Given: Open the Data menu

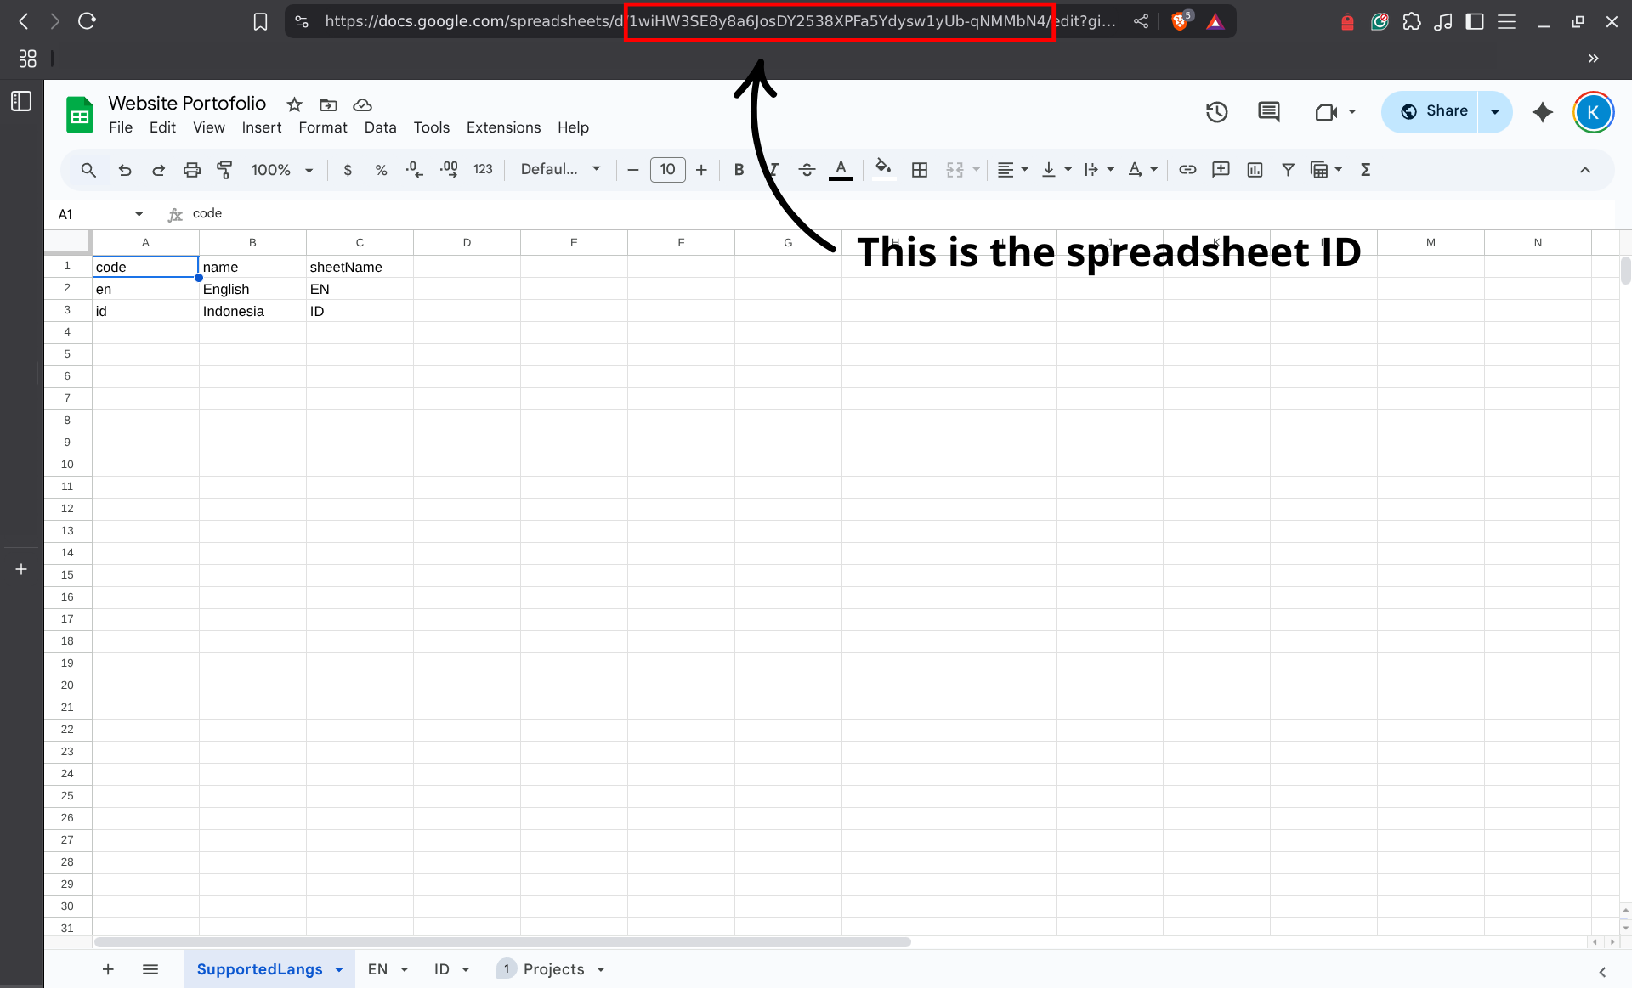Looking at the screenshot, I should 380,127.
